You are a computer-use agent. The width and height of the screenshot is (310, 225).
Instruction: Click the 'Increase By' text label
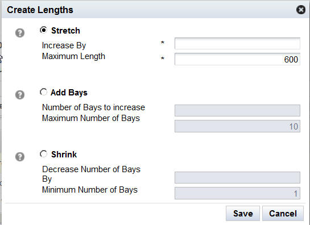pyautogui.click(x=64, y=45)
